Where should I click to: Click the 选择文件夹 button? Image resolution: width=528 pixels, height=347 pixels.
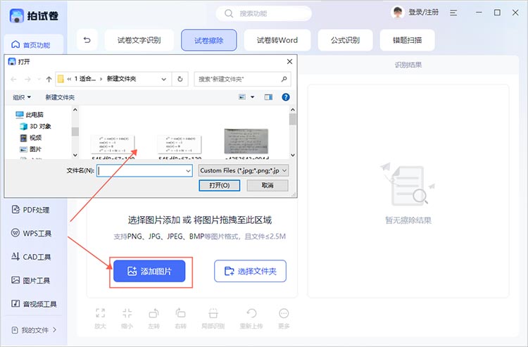(250, 271)
